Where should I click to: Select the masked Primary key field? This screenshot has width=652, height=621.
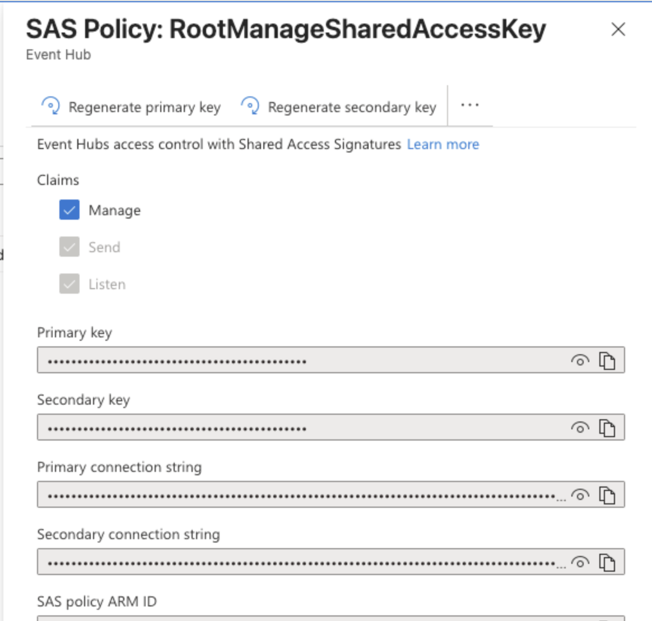tap(280, 361)
